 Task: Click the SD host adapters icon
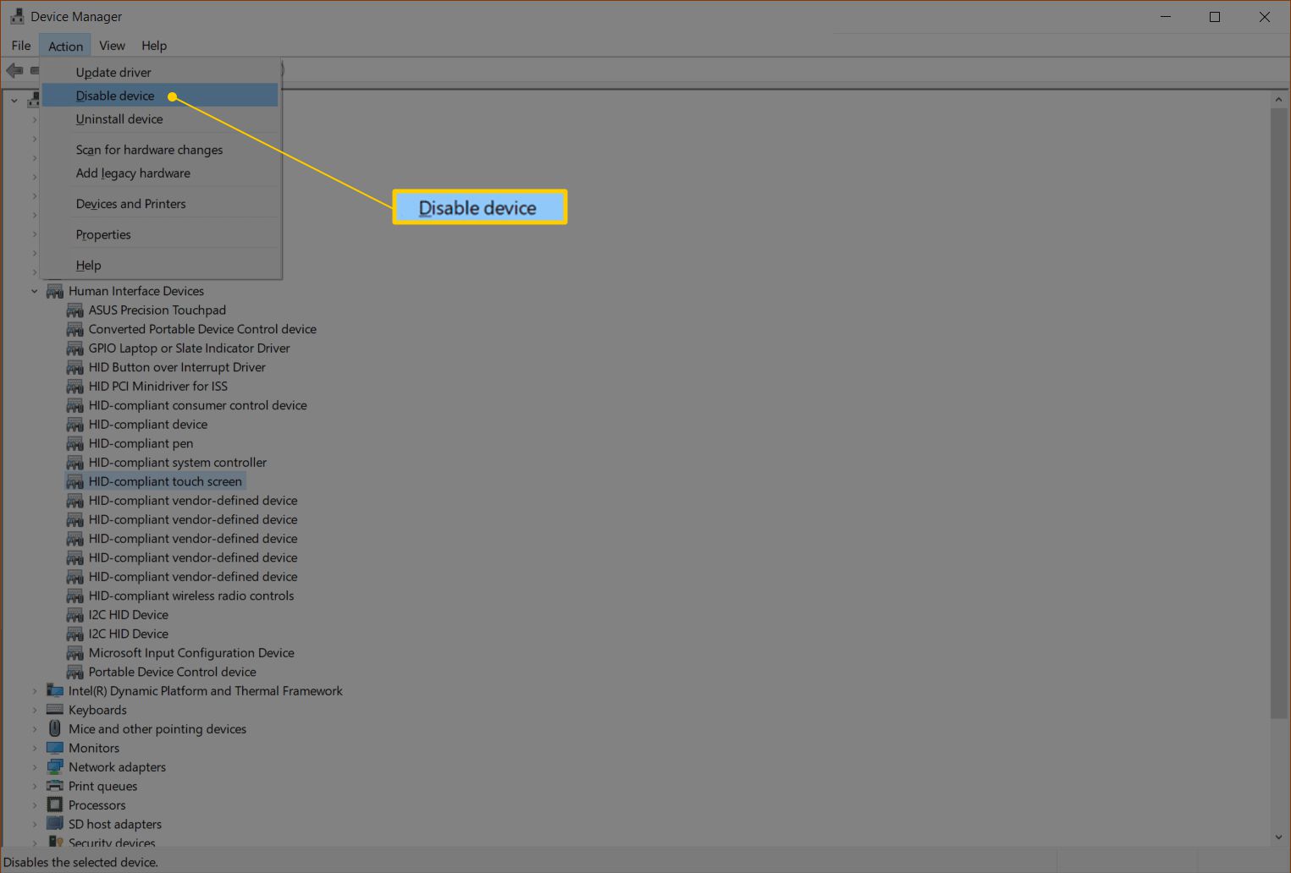[55, 824]
